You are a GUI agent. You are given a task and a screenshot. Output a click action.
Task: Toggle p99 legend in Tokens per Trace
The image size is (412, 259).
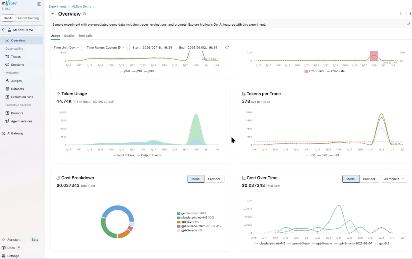coord(334,155)
